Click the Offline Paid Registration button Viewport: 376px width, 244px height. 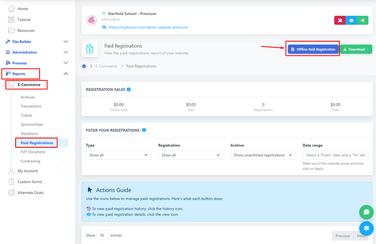point(313,49)
